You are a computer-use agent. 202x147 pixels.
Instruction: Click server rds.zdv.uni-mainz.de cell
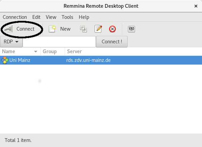point(88,60)
